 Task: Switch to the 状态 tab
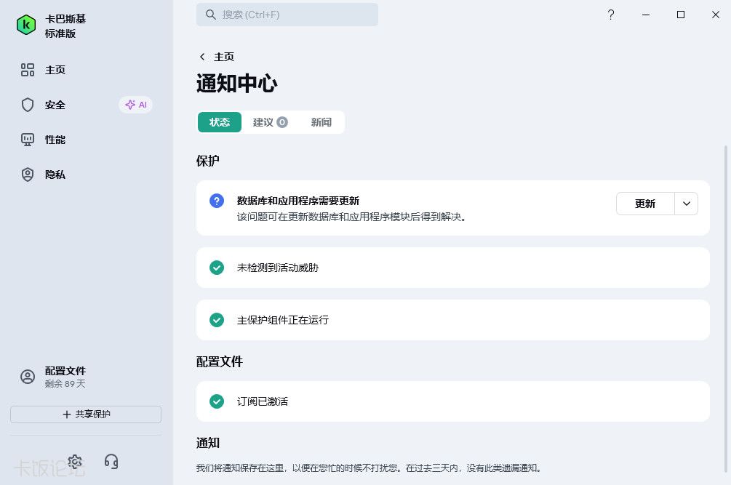tap(220, 122)
